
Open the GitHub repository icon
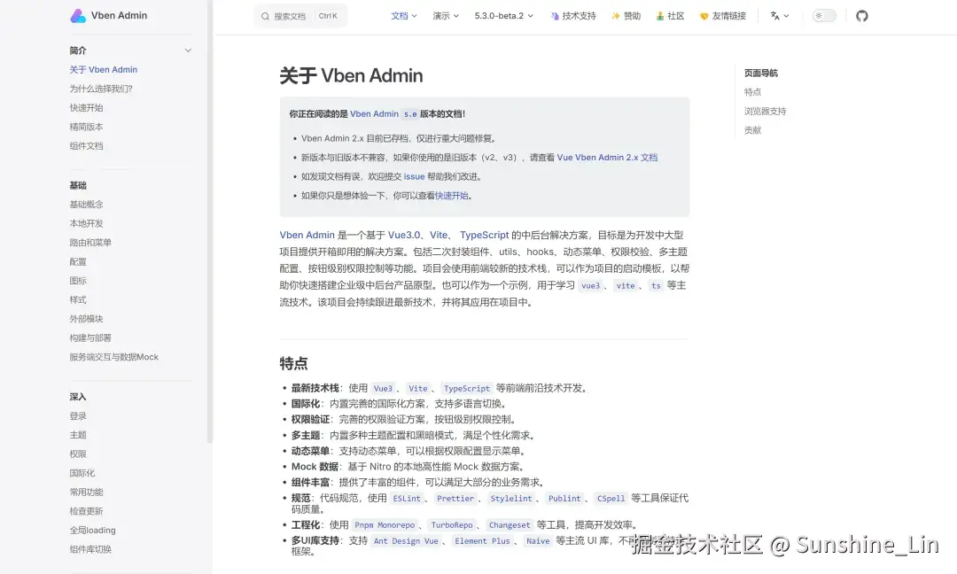pos(862,16)
